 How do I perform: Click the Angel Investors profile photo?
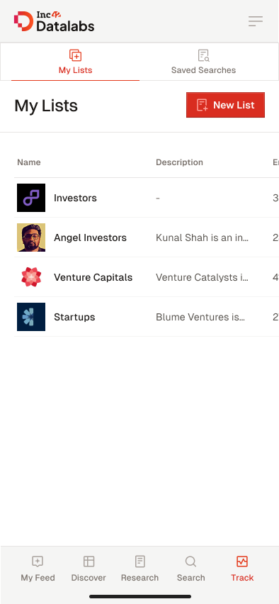coord(31,237)
